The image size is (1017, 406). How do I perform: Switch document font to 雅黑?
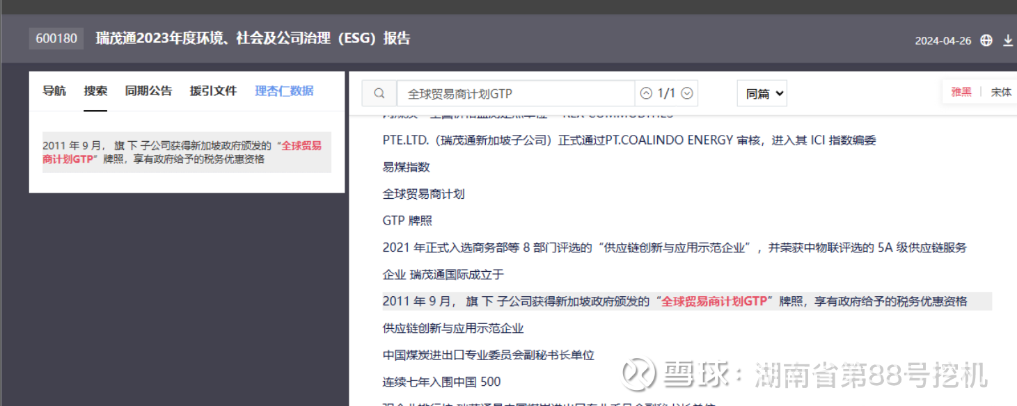point(961,92)
